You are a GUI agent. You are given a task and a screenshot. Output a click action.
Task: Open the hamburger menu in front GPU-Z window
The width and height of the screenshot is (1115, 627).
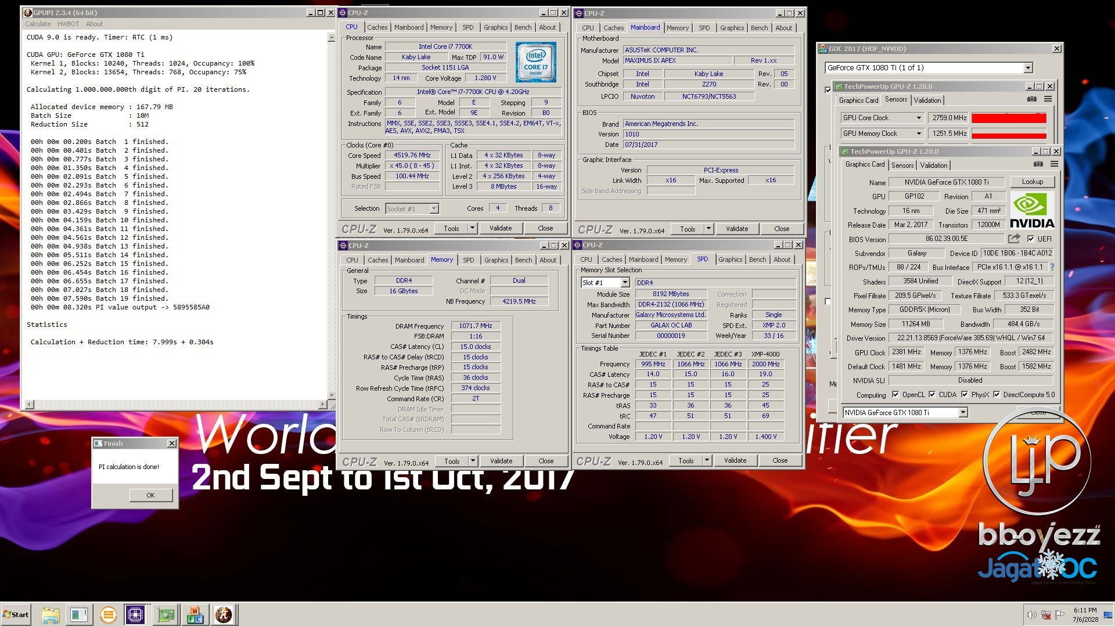[1054, 164]
